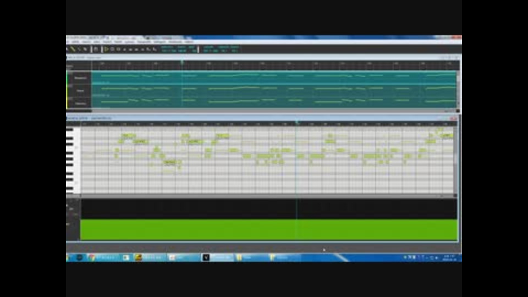Open the dark round taskbar icon

click(x=79, y=257)
